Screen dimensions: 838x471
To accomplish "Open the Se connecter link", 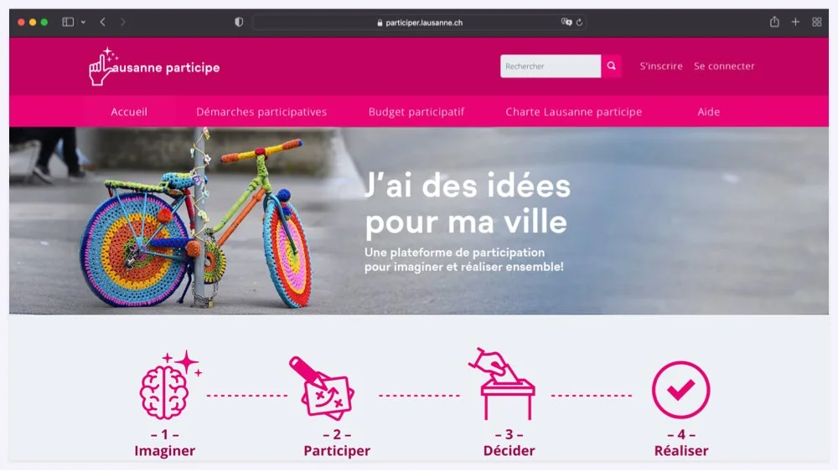I will [724, 66].
